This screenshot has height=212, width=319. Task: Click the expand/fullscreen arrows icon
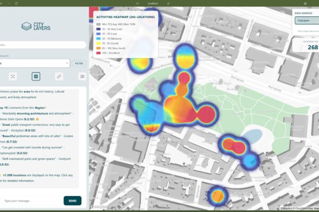coord(13,76)
